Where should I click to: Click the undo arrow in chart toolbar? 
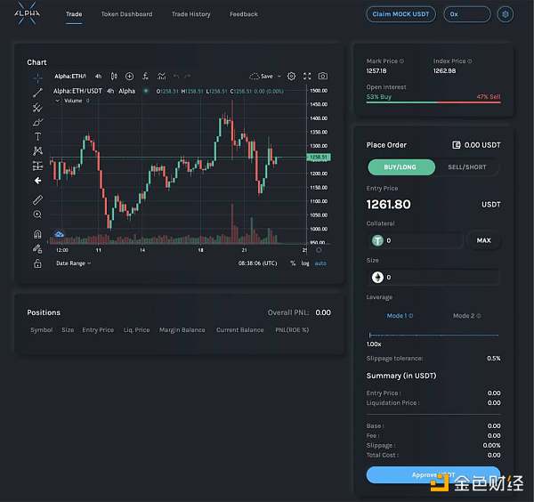click(176, 77)
